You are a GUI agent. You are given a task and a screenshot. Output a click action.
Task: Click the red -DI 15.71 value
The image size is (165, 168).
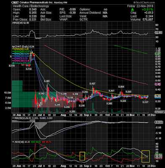click(47, 142)
